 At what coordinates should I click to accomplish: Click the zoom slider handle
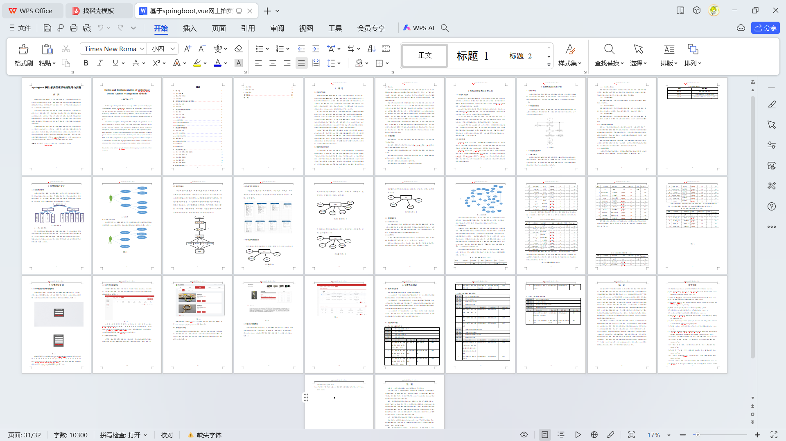[697, 435]
